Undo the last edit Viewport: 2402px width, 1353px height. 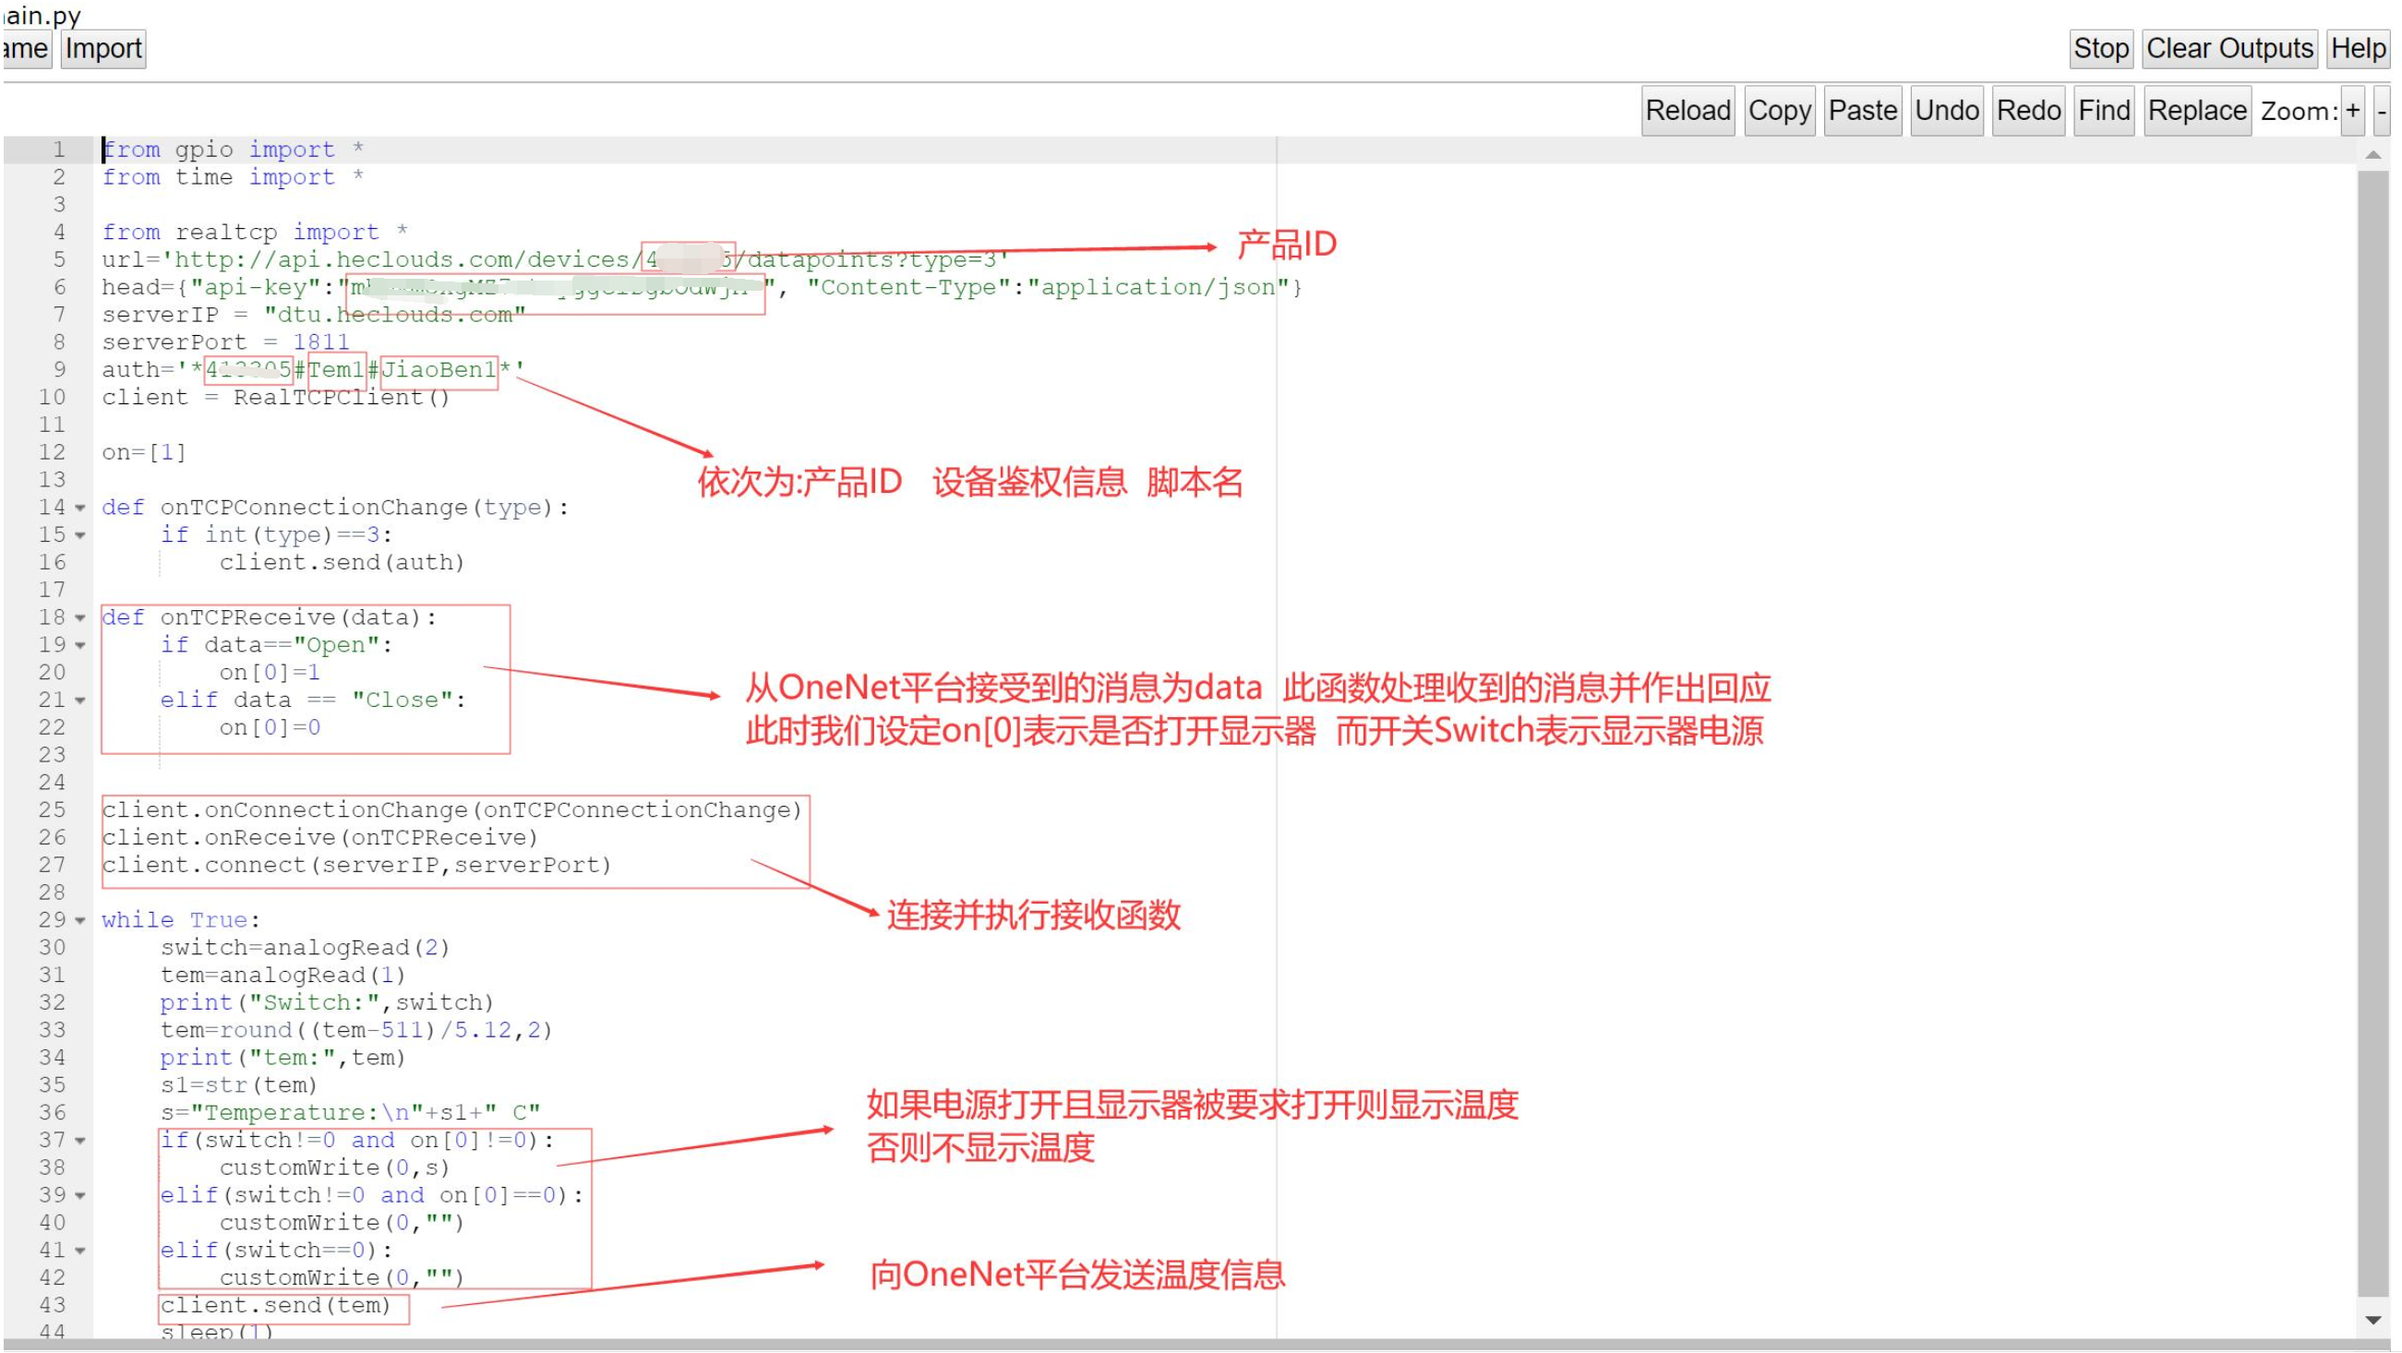point(1946,111)
